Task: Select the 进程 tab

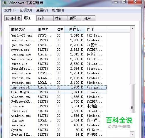Action: [x=29, y=18]
